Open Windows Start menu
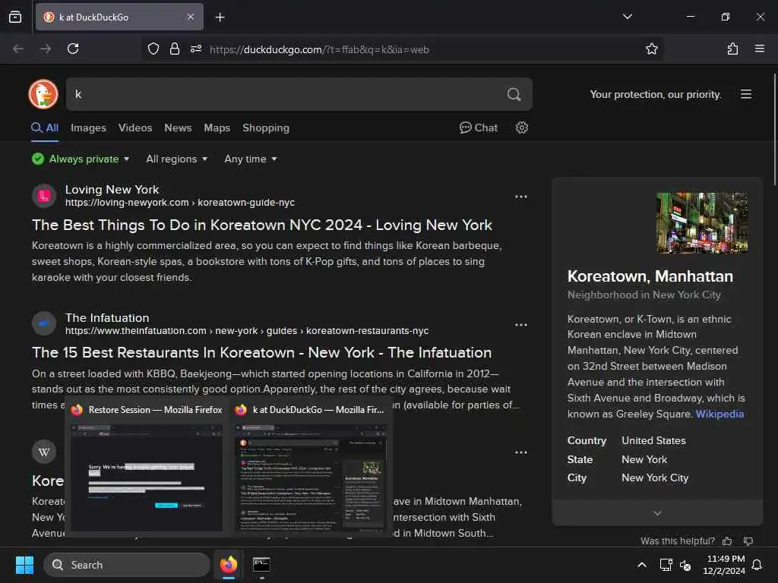Screen dimensions: 778x583 [24, 565]
